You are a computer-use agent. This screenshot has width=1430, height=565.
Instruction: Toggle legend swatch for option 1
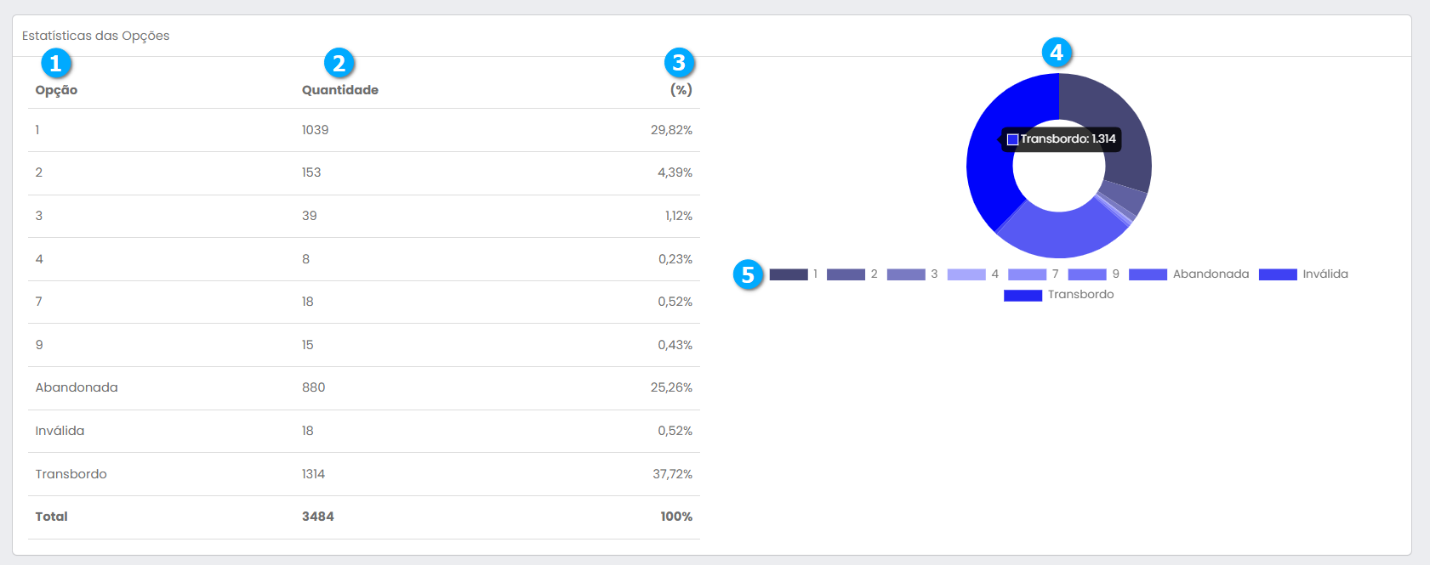tap(789, 274)
